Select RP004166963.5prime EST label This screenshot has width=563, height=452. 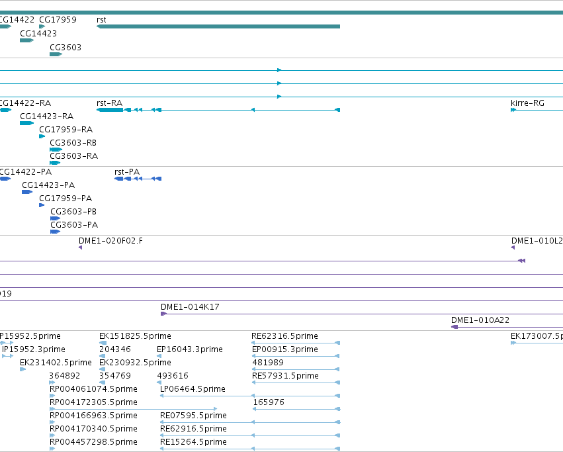(x=93, y=416)
